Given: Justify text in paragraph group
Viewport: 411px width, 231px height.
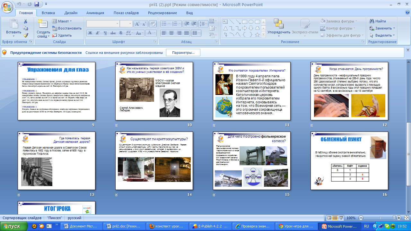Looking at the screenshot, I should [x=186, y=33].
